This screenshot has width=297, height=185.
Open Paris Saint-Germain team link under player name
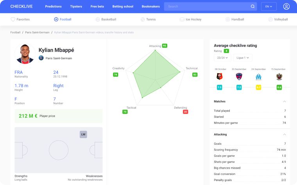59,58
